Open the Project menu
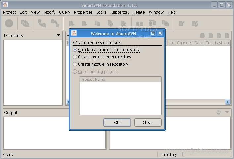 click(9, 12)
